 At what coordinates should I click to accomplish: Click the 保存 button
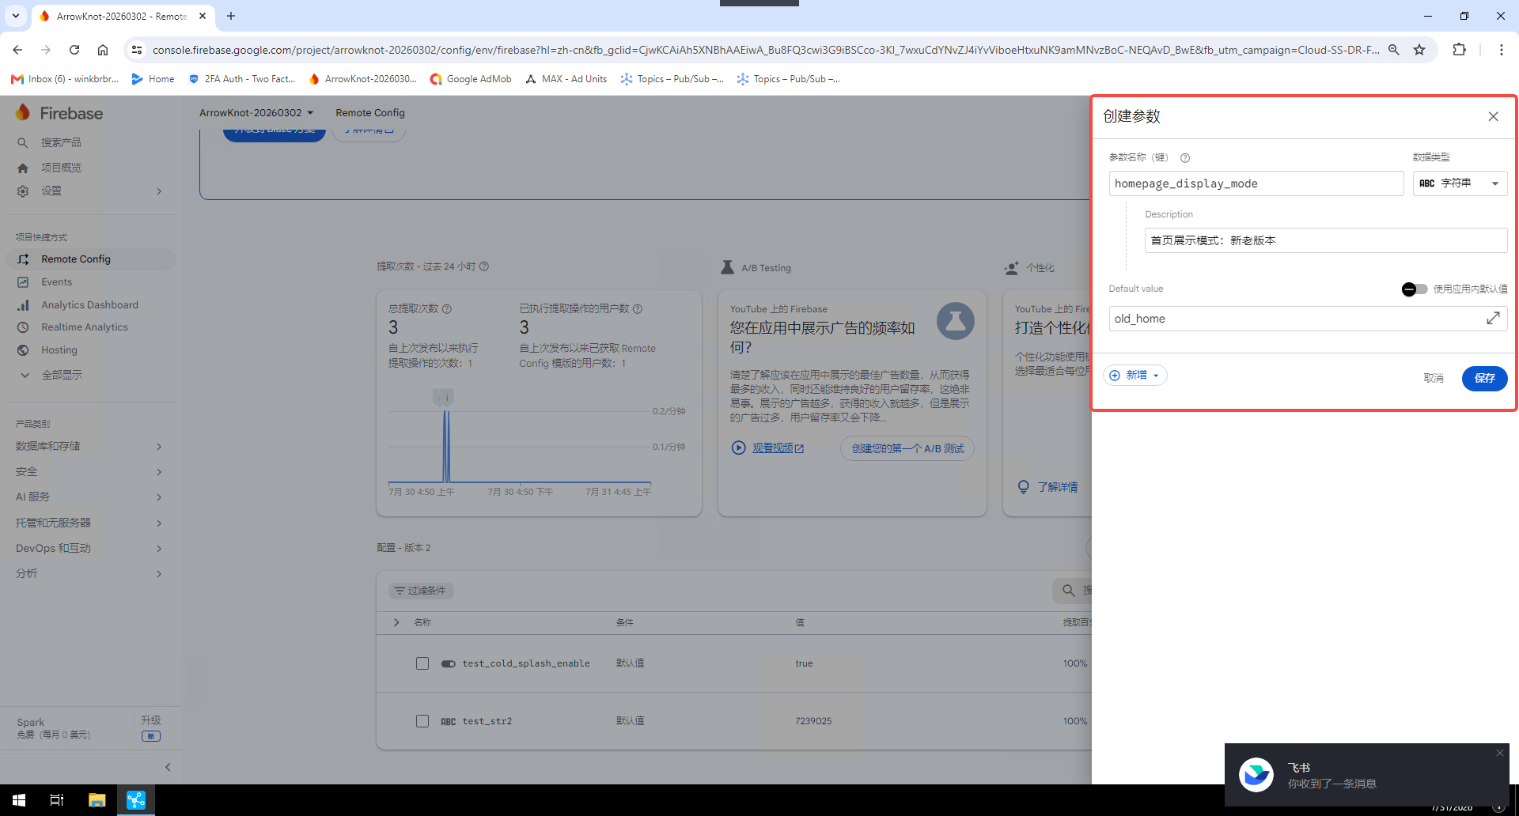(1484, 379)
